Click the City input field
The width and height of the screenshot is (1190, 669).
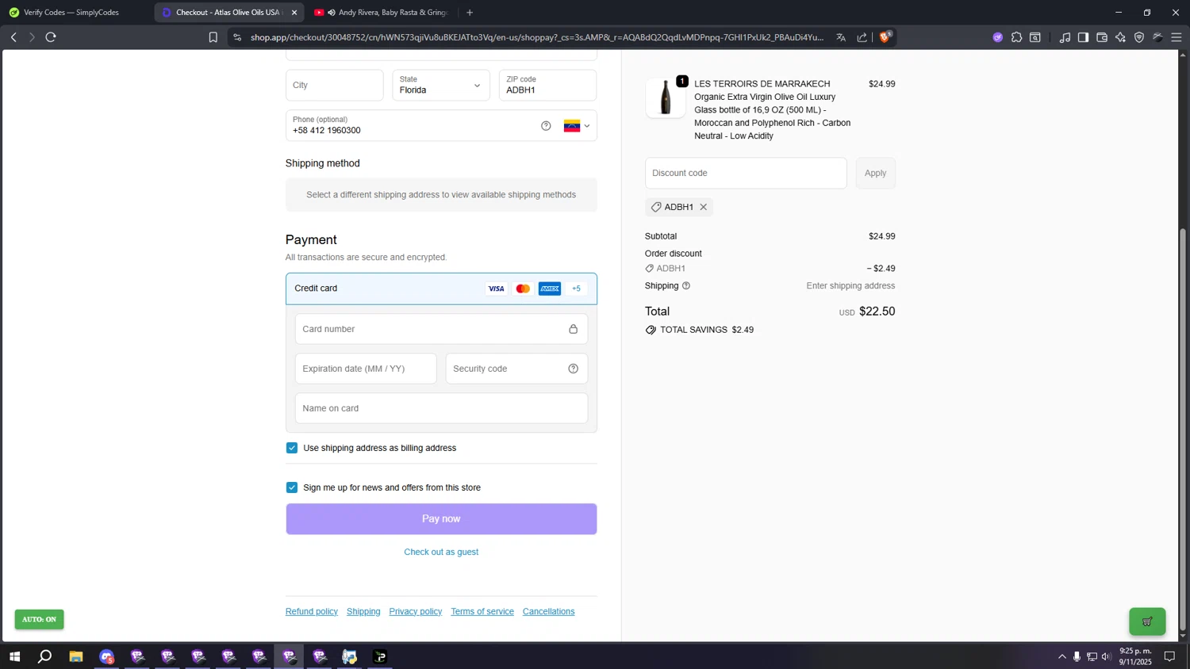pos(335,86)
